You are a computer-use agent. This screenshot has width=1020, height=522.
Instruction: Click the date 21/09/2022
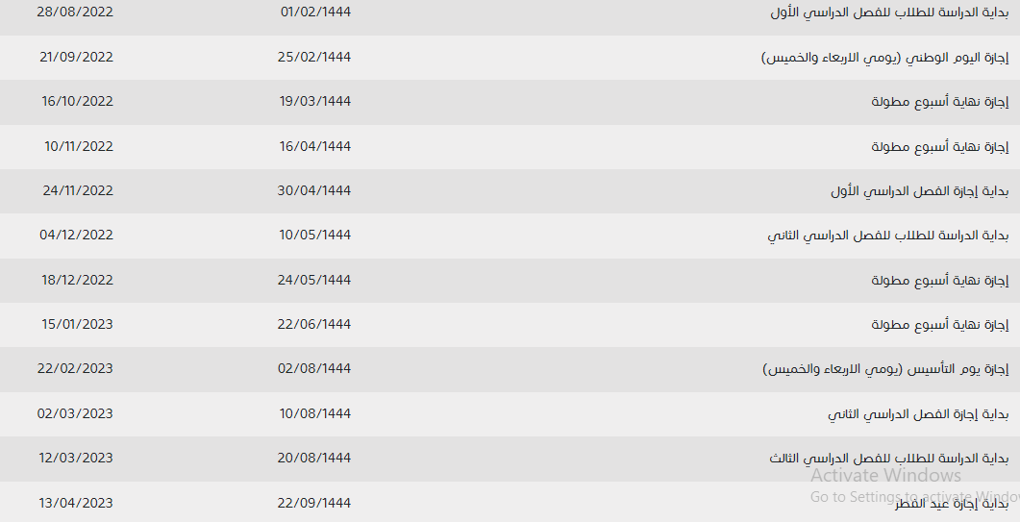76,57
